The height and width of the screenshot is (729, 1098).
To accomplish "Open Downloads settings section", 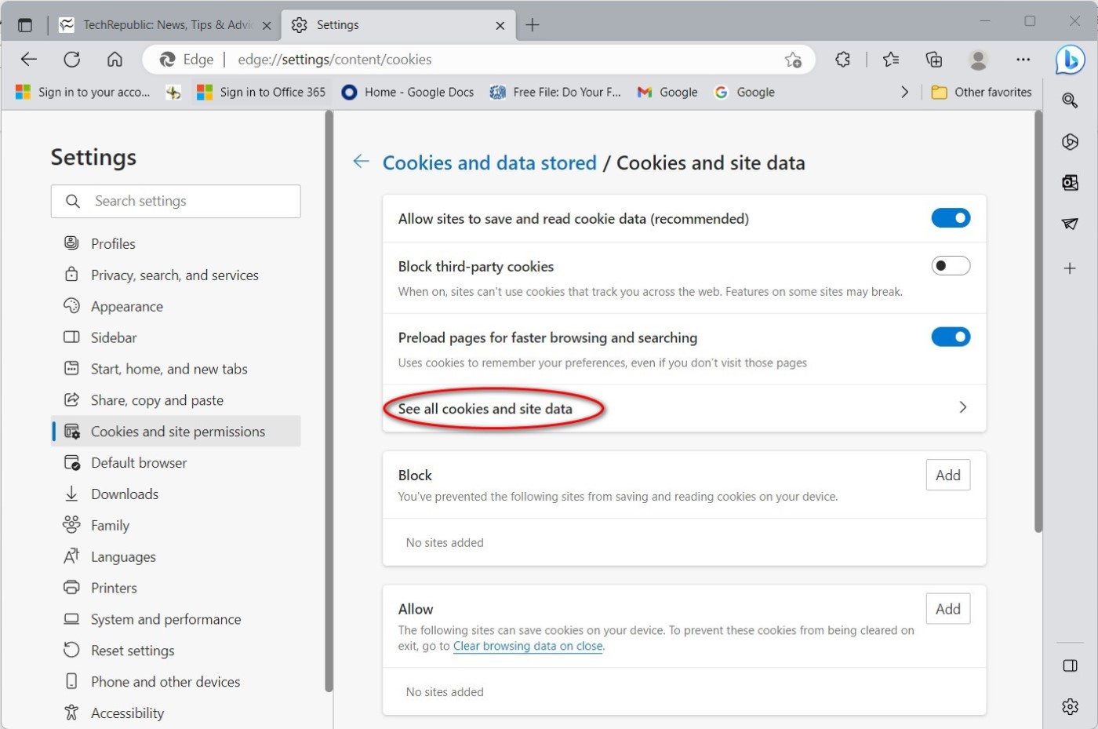I will pyautogui.click(x=176, y=494).
